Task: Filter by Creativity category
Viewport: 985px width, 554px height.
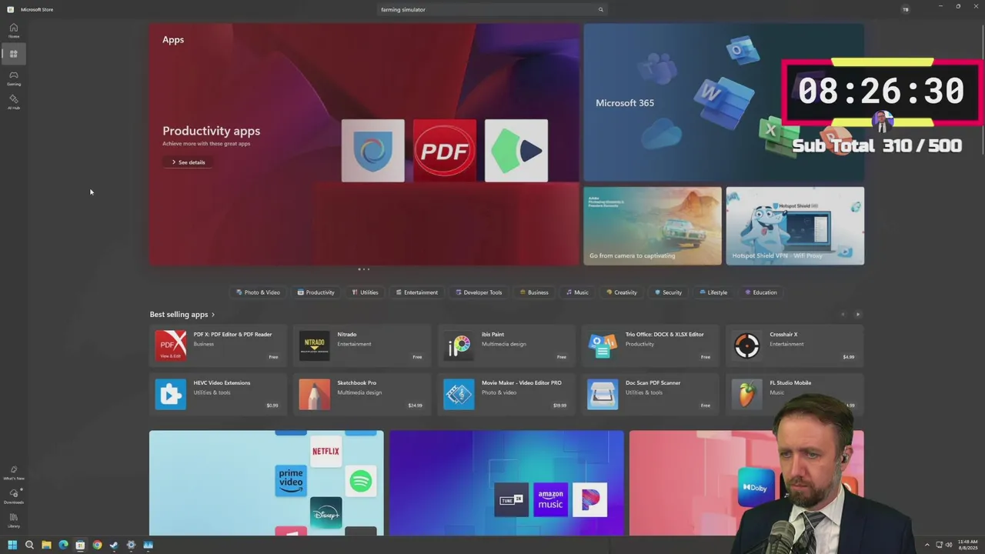Action: click(x=622, y=292)
